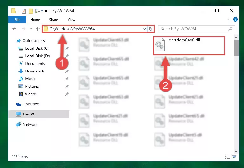The width and height of the screenshot is (244, 168).
Task: Click the New folder quick access icon
Action: pyautogui.click(x=31, y=11)
